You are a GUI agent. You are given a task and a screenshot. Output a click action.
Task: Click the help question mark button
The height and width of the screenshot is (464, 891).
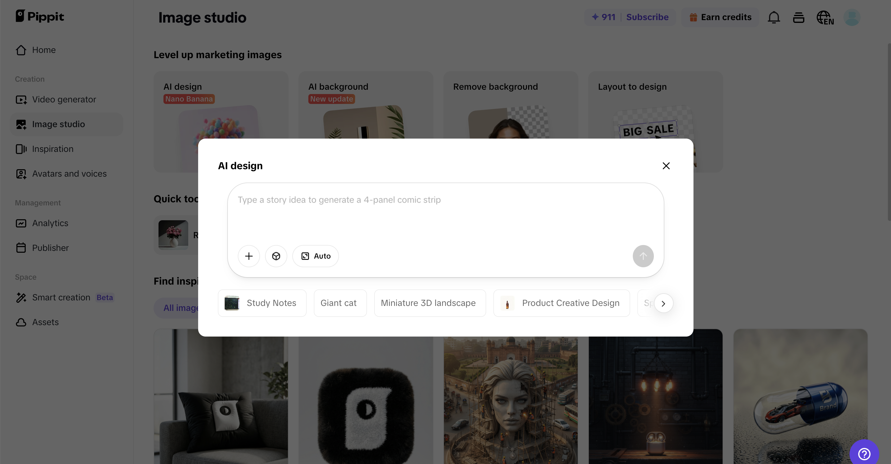coord(864,453)
